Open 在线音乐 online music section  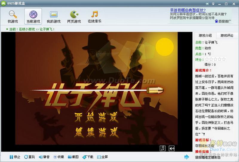94,16
